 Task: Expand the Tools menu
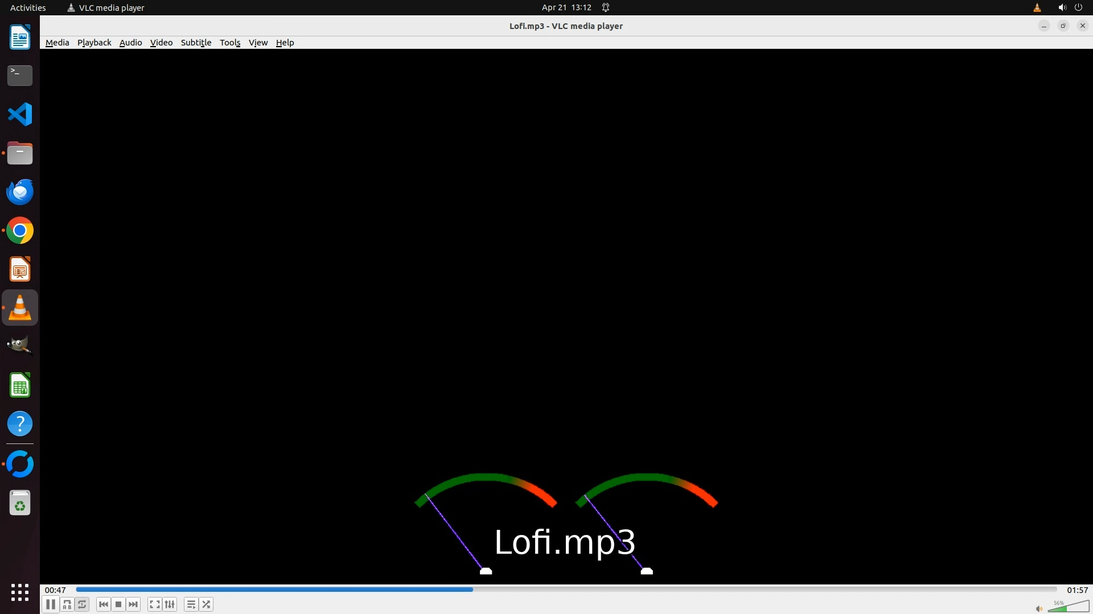tap(230, 43)
